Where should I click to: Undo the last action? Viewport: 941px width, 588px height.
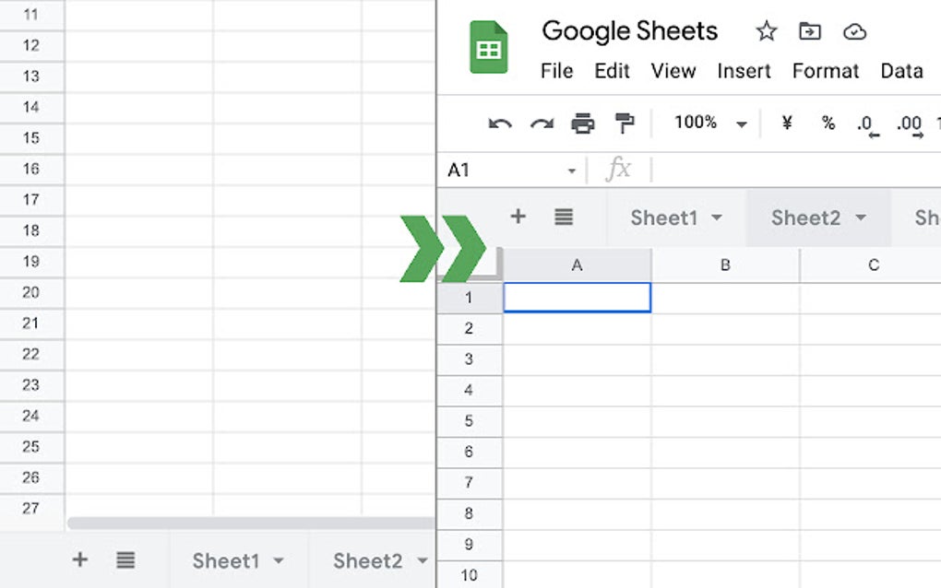click(500, 123)
